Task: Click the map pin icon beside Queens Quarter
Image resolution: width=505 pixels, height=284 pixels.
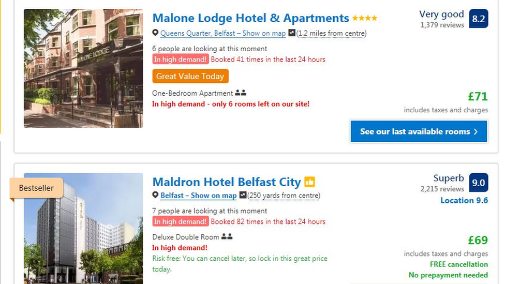Action: (155, 33)
